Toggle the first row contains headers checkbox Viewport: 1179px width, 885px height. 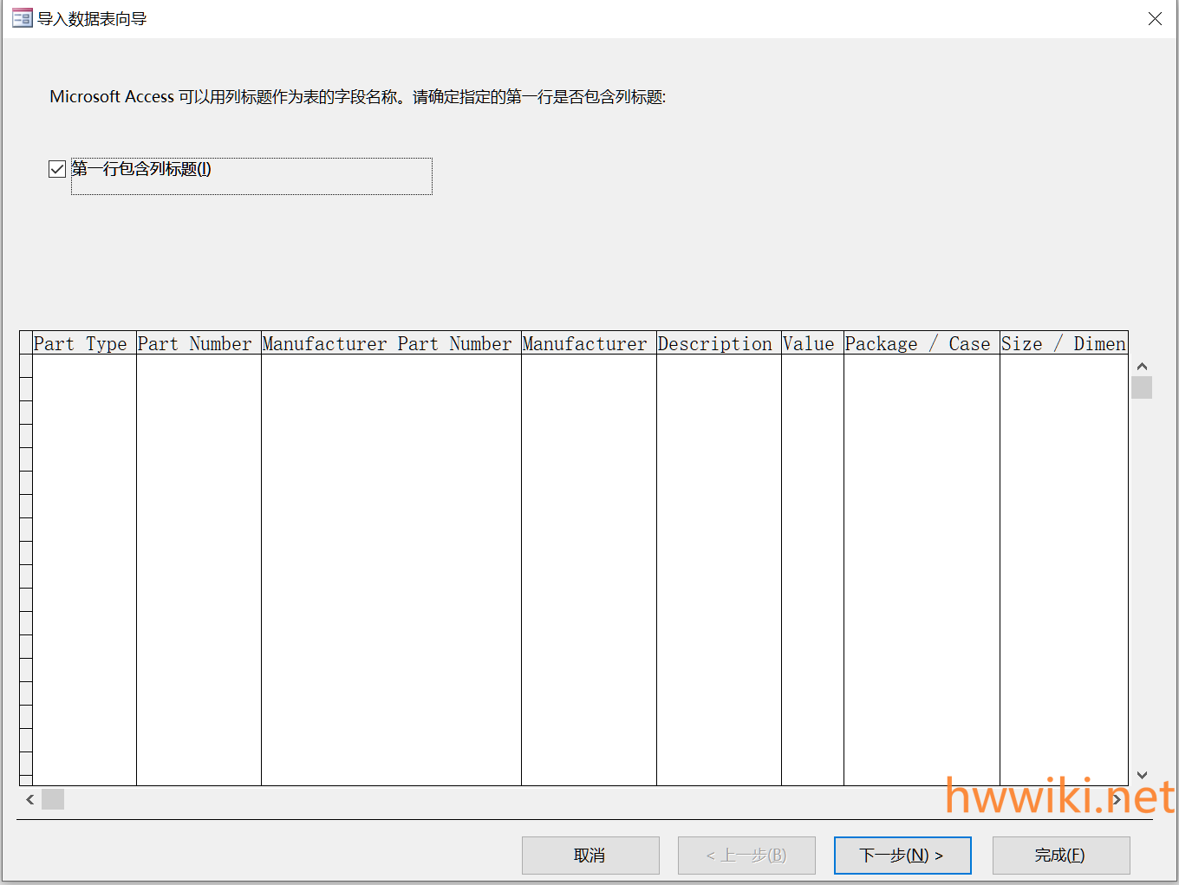[57, 169]
